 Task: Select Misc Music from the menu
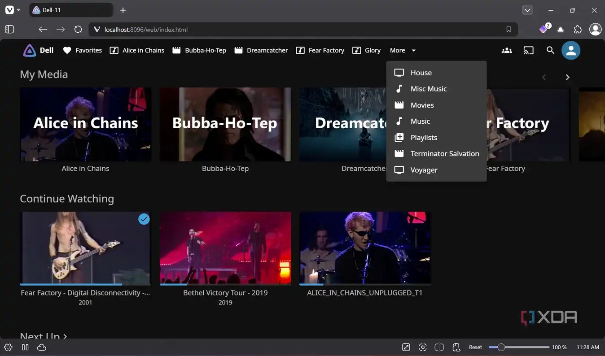436,89
